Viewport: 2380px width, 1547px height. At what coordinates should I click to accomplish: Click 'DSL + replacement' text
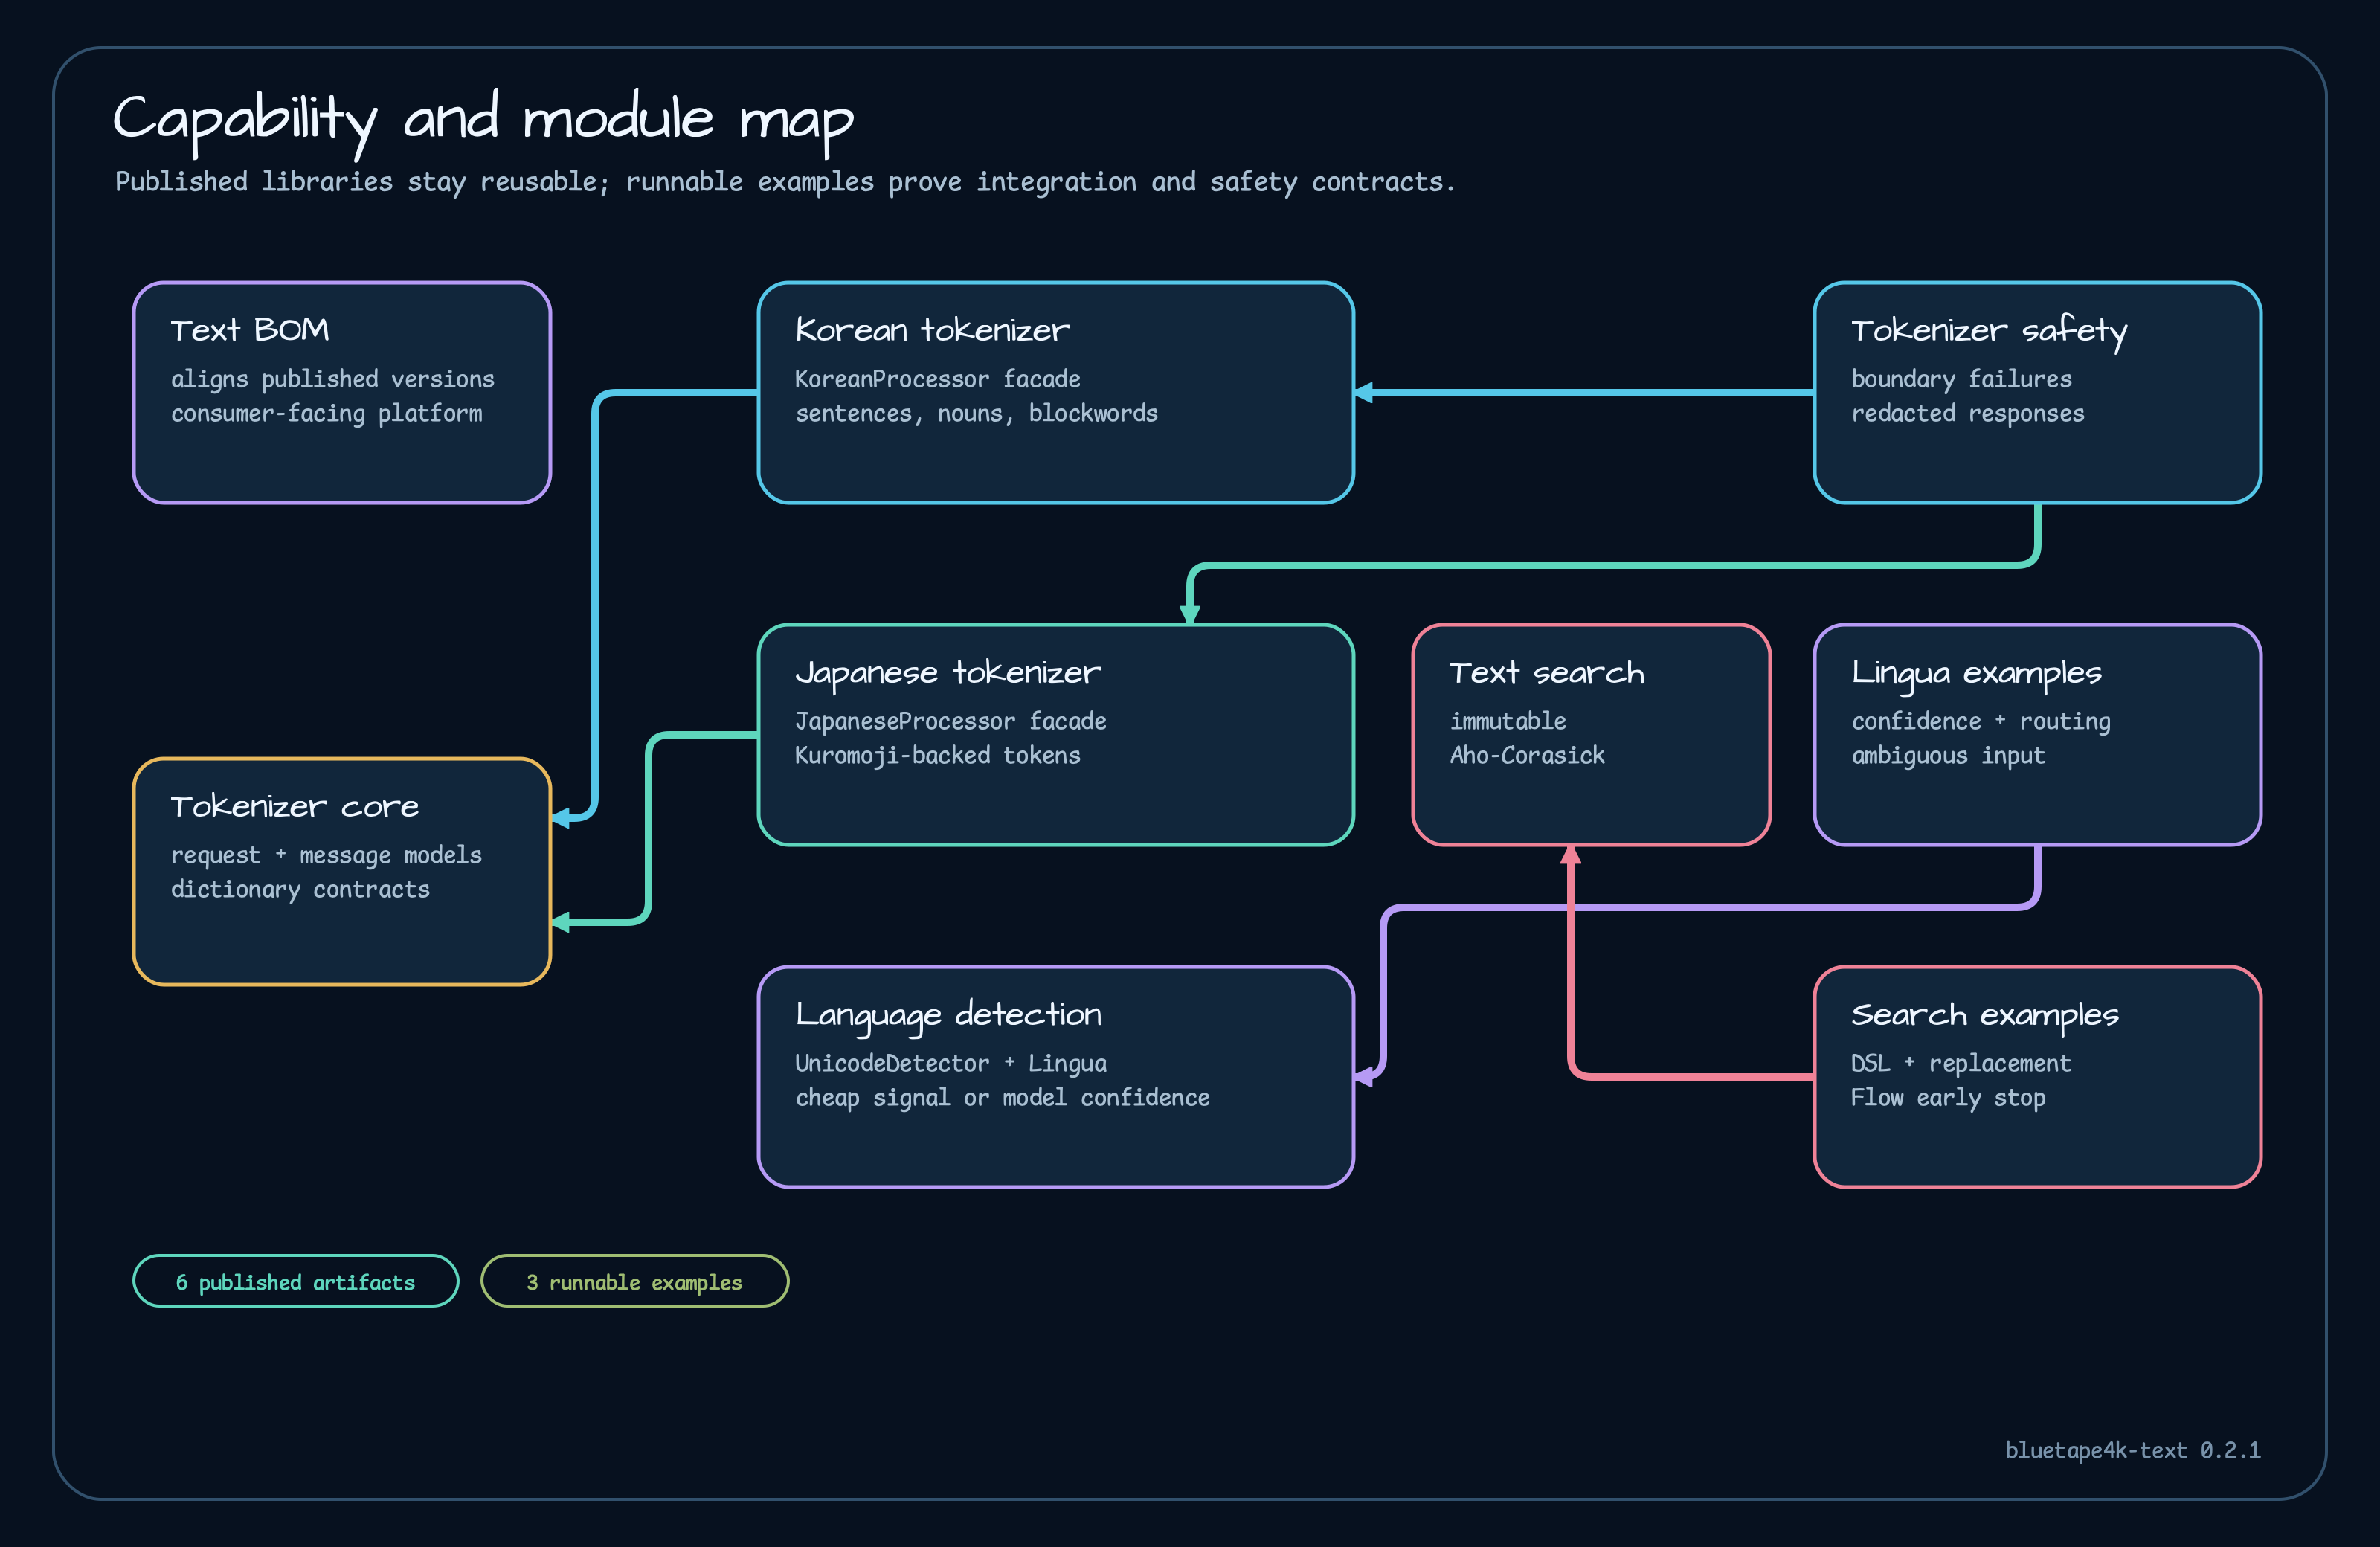1960,1063
